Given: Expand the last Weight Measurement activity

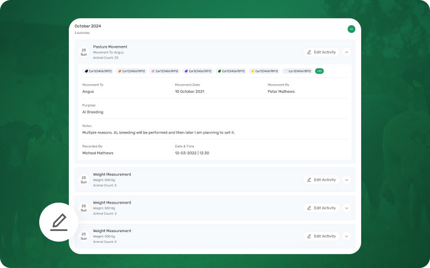Looking at the screenshot, I should click(346, 236).
